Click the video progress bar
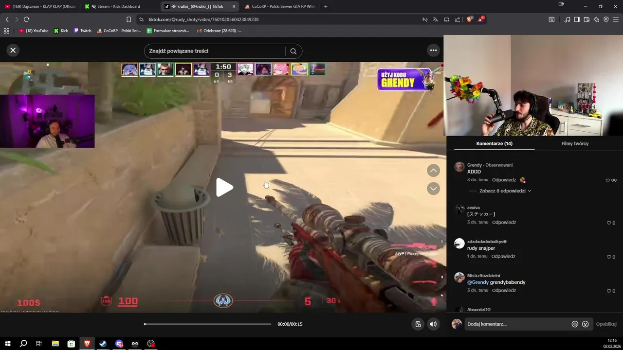Screen dimensions: 623x350 [208, 324]
